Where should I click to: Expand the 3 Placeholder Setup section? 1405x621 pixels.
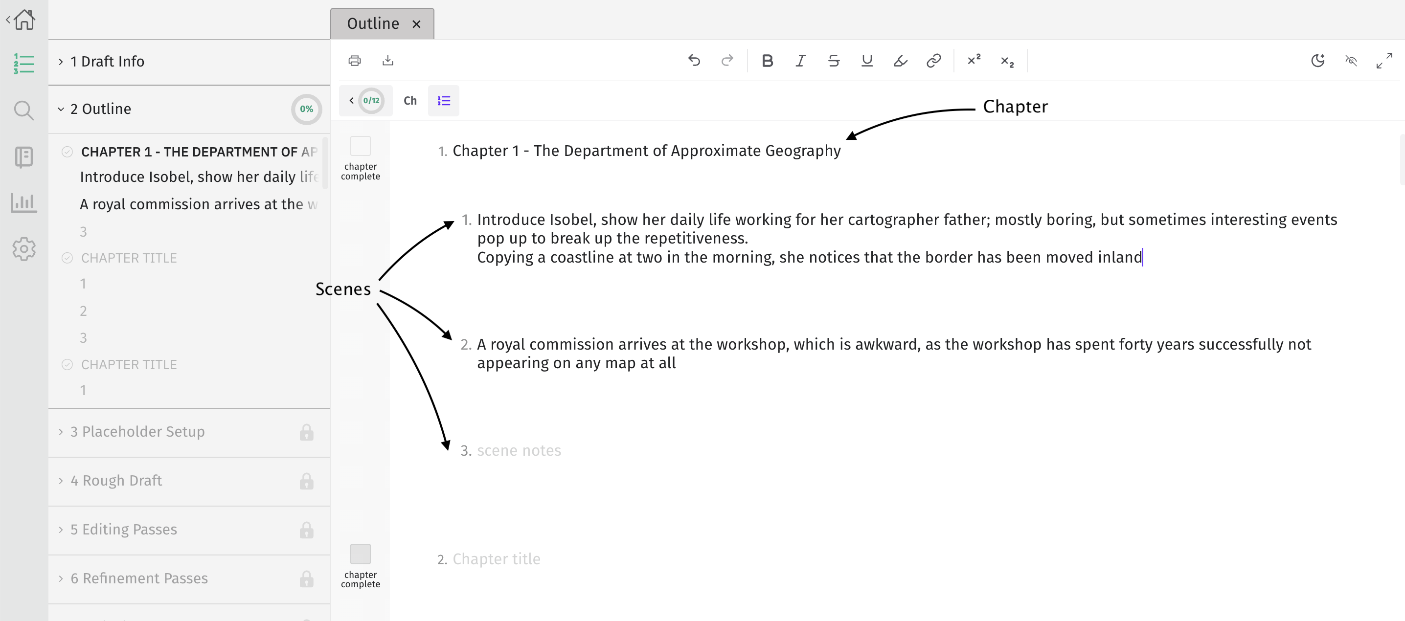(x=61, y=432)
